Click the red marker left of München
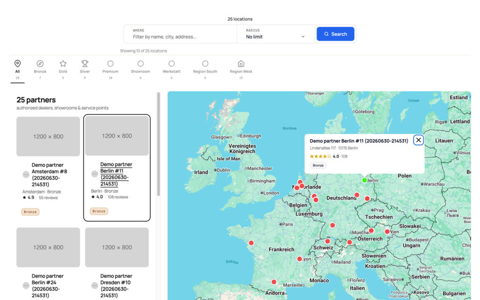 (x=332, y=225)
